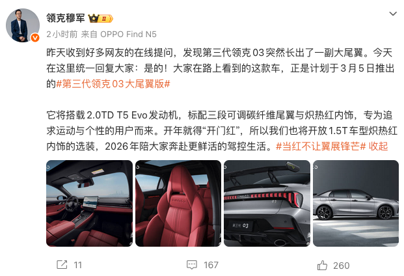The height and width of the screenshot is (276, 404).
Task: Collapse the post text with 收起
Action: (x=378, y=146)
